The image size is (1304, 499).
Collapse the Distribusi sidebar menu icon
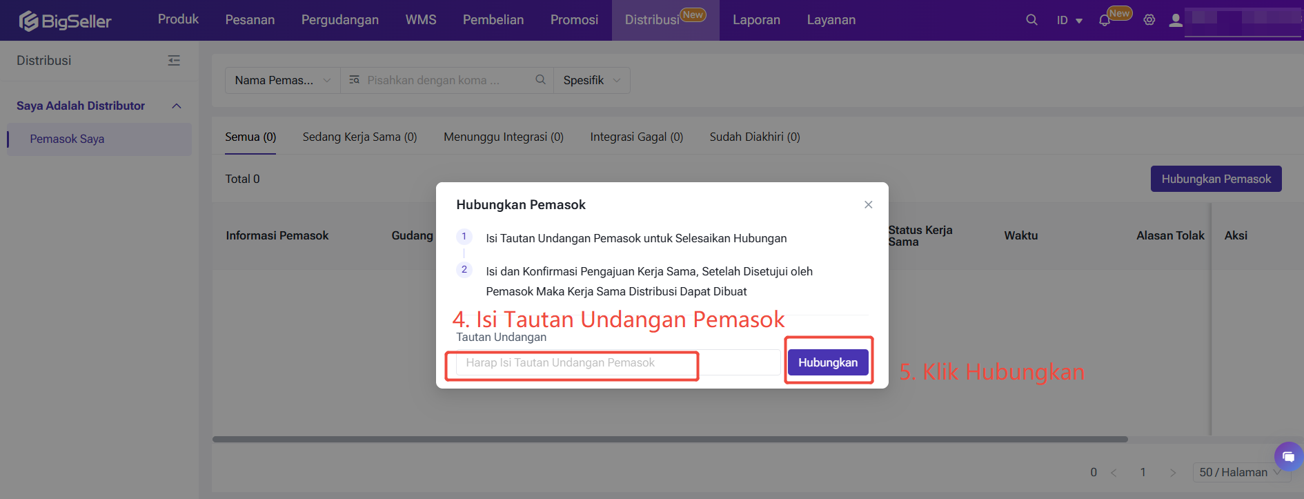pyautogui.click(x=174, y=61)
